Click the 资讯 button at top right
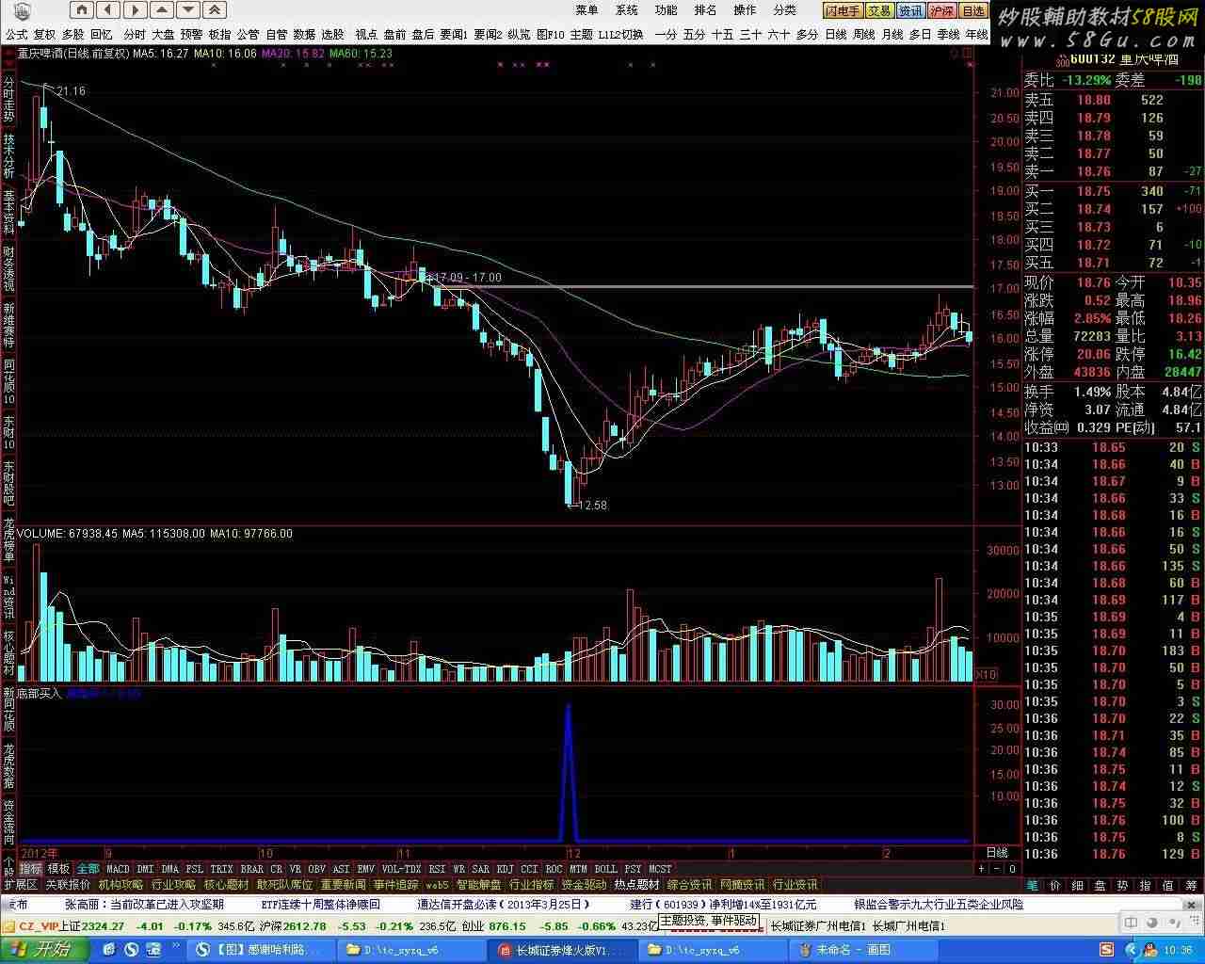1205x964 pixels. tap(910, 11)
